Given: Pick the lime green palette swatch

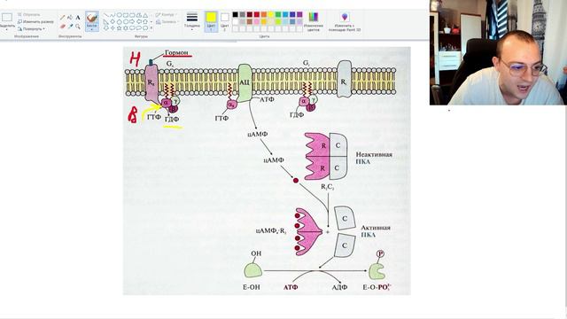Looking at the screenshot, I should coord(278,21).
